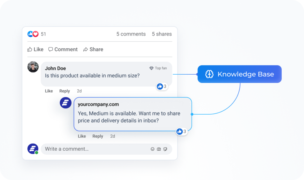Click the red heart reaction icon
The image size is (304, 180).
tap(36, 34)
